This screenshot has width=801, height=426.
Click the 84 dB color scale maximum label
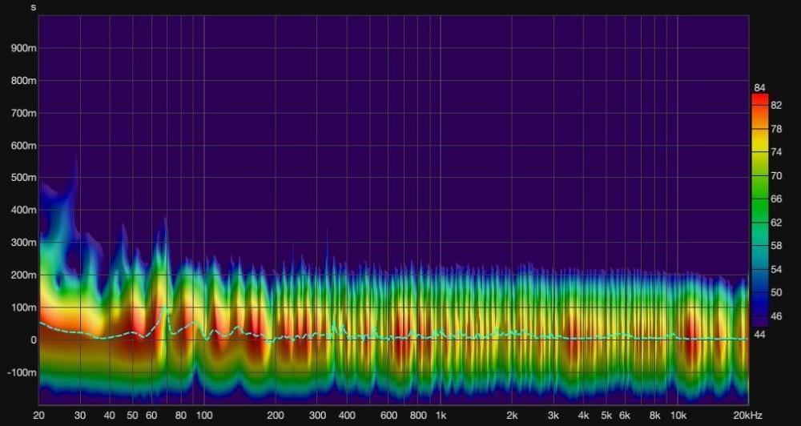759,88
